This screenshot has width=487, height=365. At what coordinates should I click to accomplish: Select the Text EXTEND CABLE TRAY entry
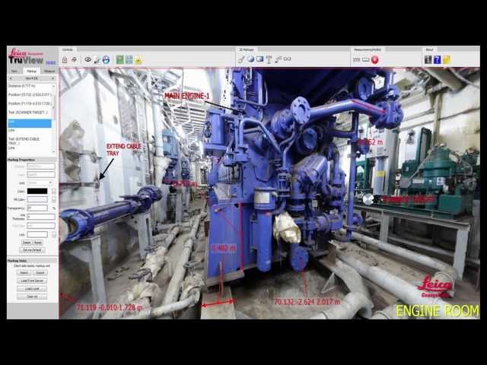pyautogui.click(x=30, y=141)
